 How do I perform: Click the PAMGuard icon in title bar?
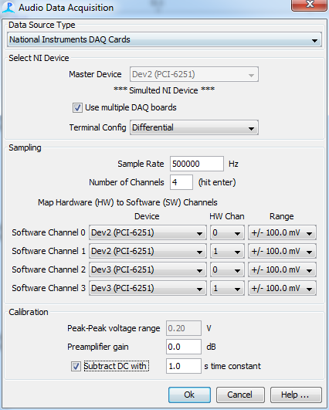point(8,7)
